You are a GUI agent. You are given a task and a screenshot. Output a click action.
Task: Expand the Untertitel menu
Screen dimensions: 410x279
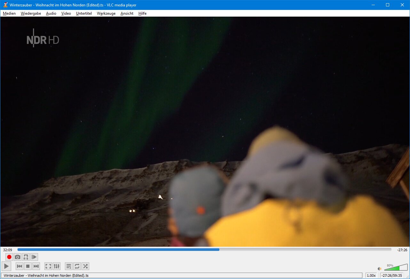84,13
